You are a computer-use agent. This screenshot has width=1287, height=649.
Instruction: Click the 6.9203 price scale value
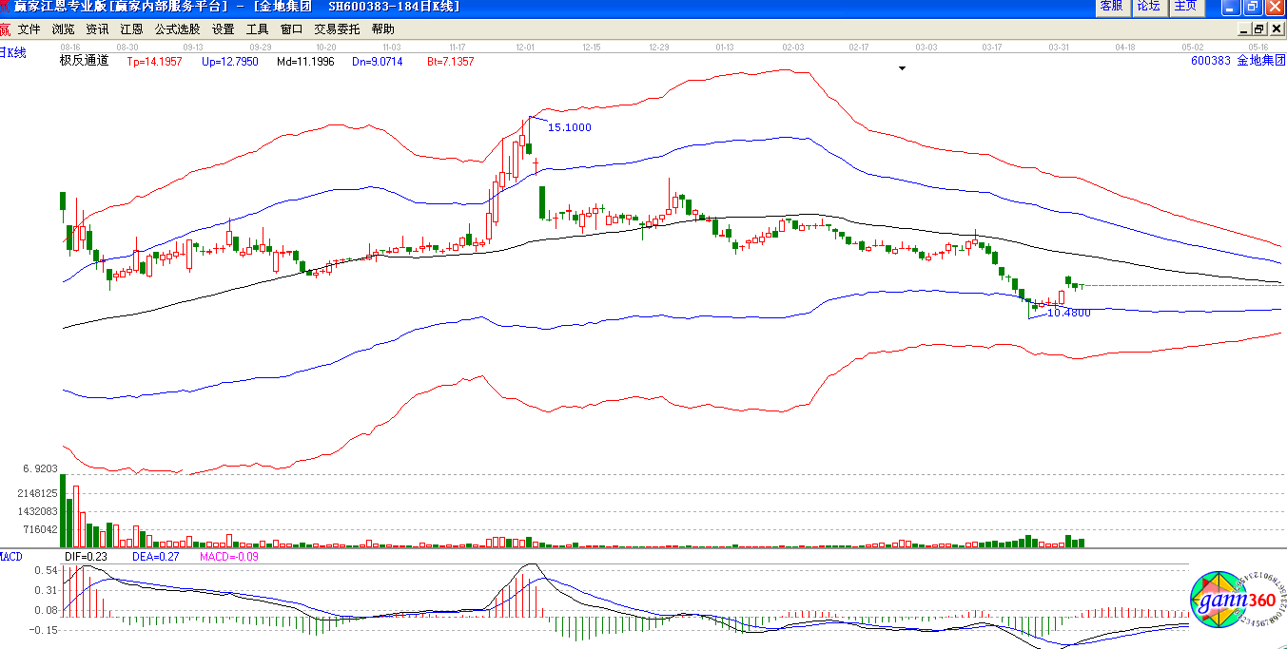[x=39, y=469]
